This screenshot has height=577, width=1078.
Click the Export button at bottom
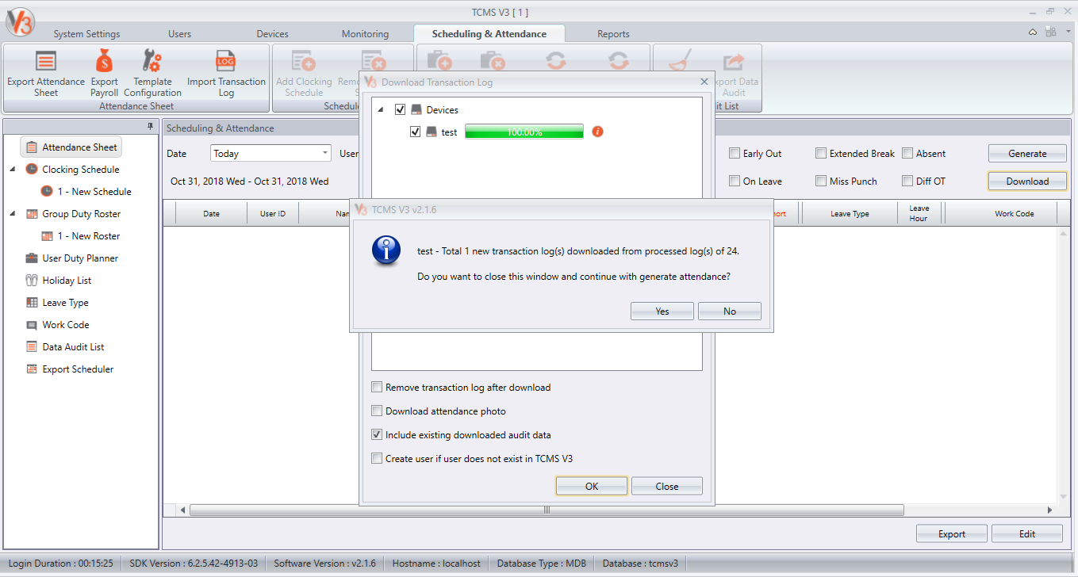[952, 533]
